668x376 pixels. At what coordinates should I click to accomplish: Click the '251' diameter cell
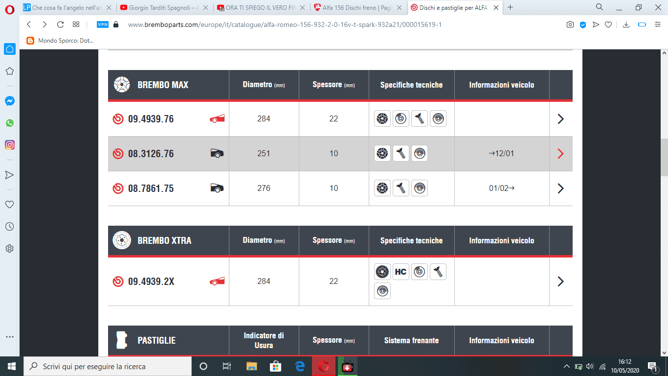pyautogui.click(x=264, y=153)
